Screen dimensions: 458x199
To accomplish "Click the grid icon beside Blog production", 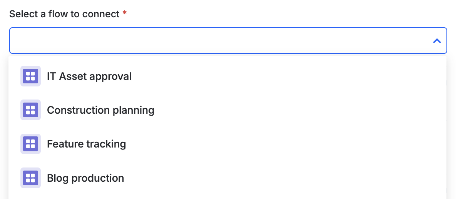I will [x=30, y=178].
